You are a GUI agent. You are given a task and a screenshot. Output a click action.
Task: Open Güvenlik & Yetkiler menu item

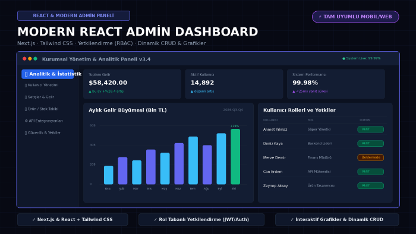click(x=43, y=133)
